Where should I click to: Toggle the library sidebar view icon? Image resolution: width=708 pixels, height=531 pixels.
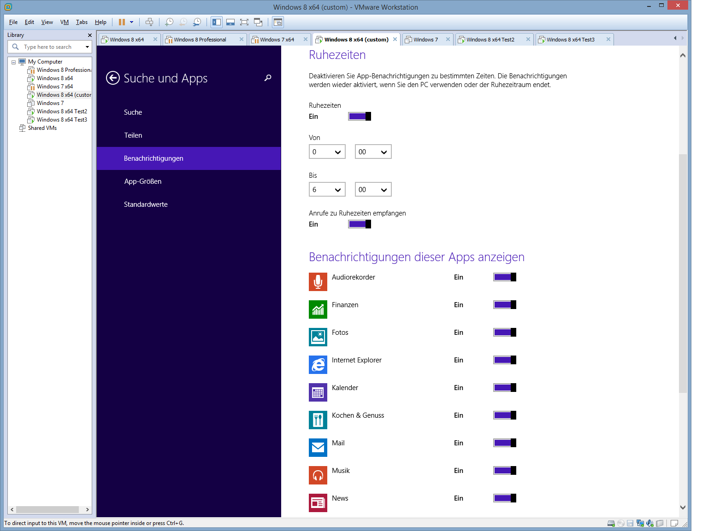[x=217, y=22]
